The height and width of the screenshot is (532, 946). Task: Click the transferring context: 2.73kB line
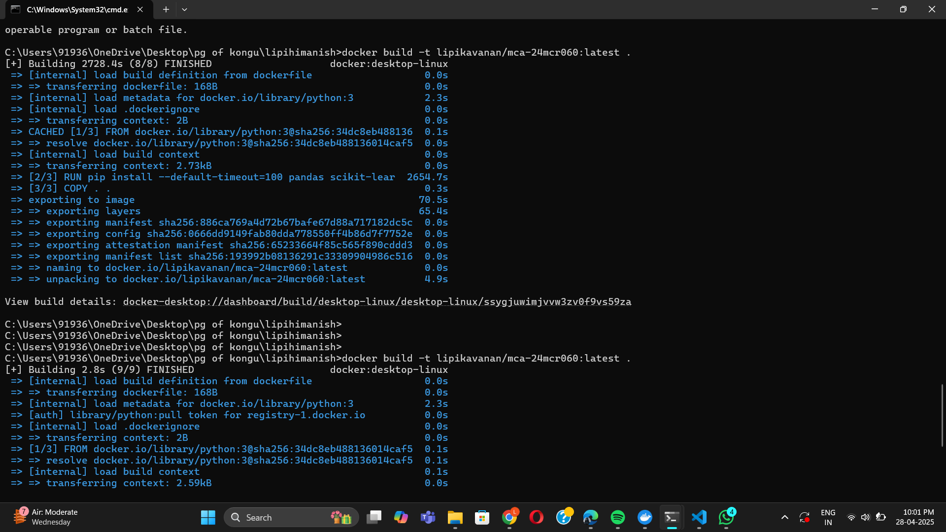point(229,166)
